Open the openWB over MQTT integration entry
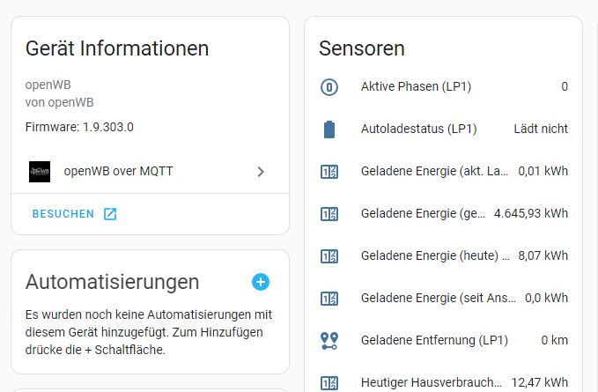This screenshot has height=392, width=598. tap(130, 171)
